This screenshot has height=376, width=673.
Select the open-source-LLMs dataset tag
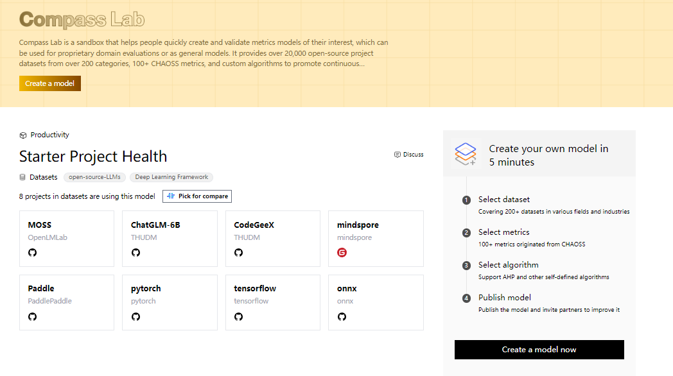pos(94,177)
